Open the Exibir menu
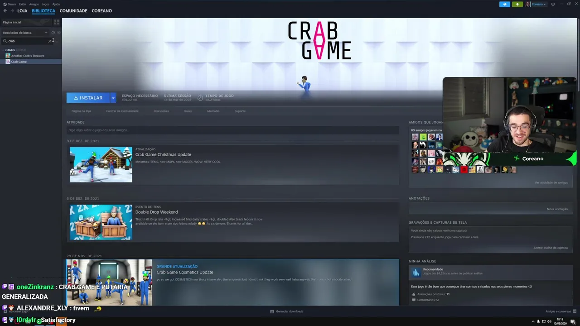The height and width of the screenshot is (326, 580). coord(22,4)
